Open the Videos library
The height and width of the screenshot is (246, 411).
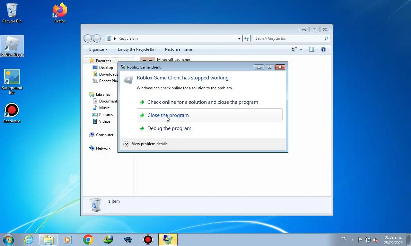click(102, 121)
